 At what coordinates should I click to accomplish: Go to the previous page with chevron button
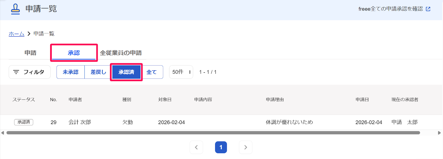[196, 147]
